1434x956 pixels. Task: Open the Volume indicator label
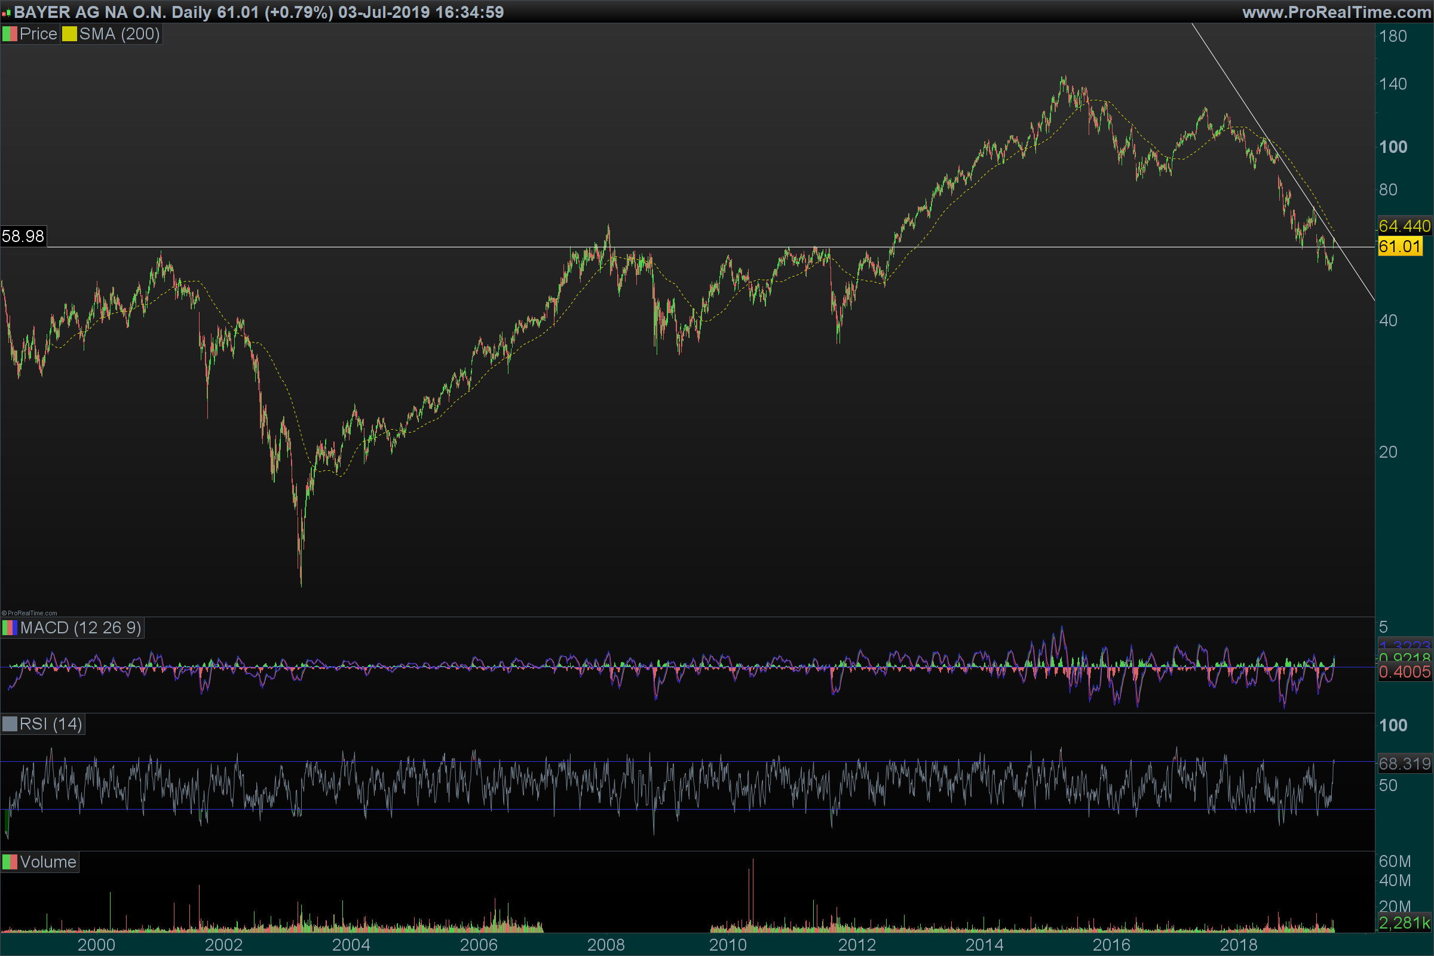[x=48, y=862]
